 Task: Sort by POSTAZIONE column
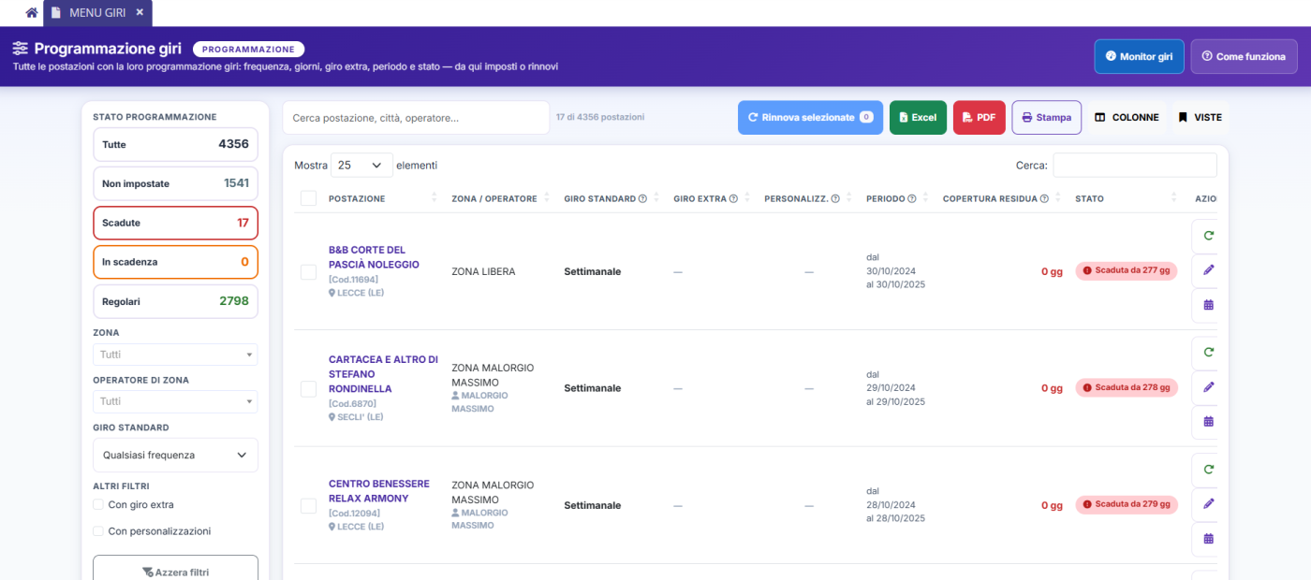pyautogui.click(x=357, y=198)
